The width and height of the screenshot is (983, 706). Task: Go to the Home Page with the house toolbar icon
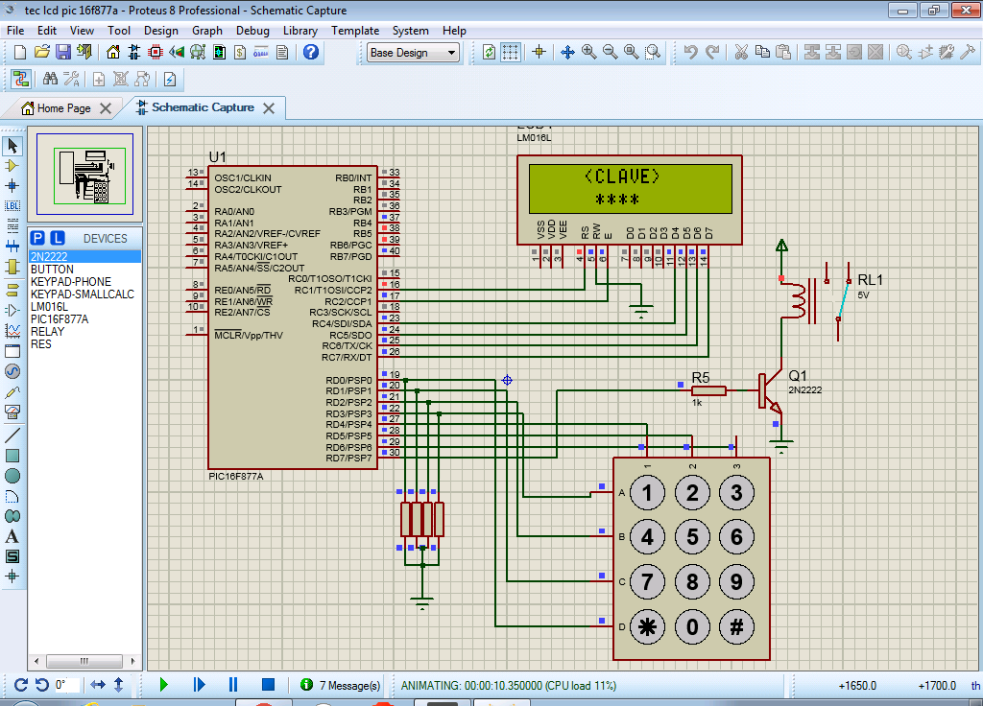(113, 52)
